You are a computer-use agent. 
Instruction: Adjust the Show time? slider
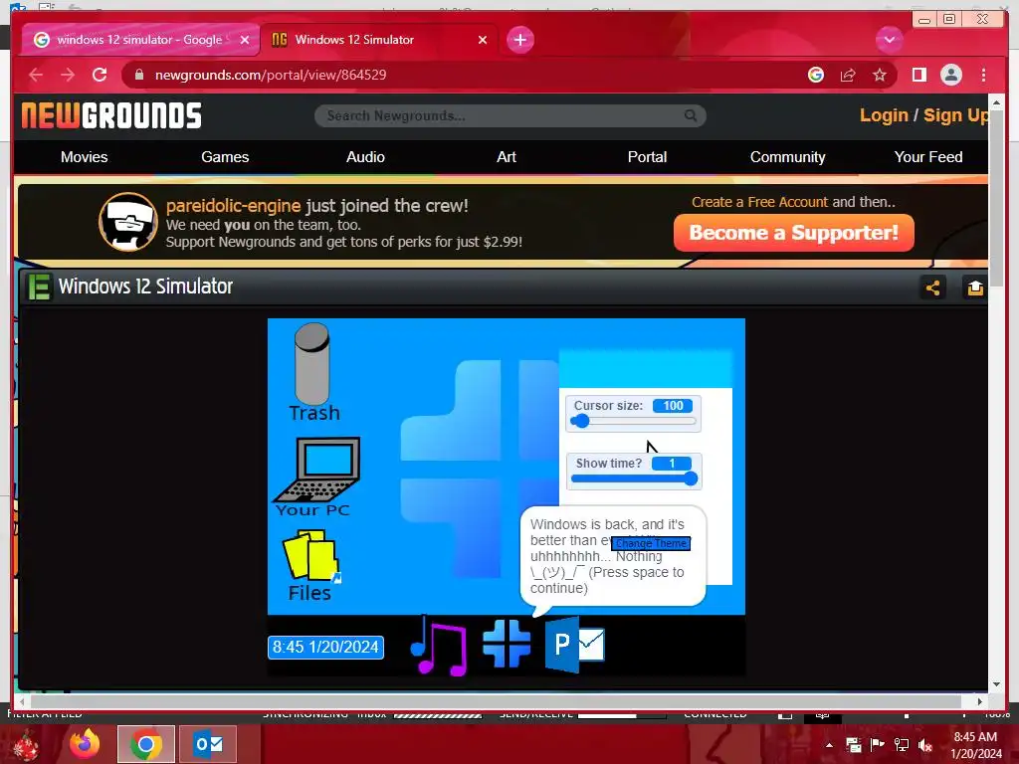(634, 478)
